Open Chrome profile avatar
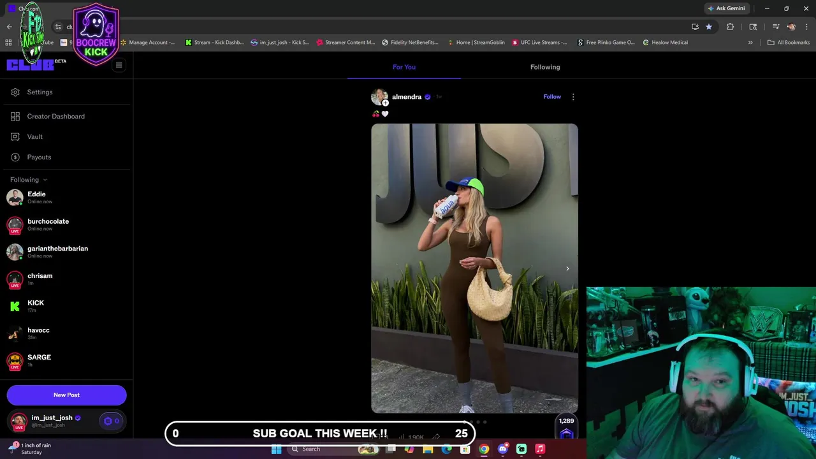Screen dimensions: 816x459 coord(791,27)
